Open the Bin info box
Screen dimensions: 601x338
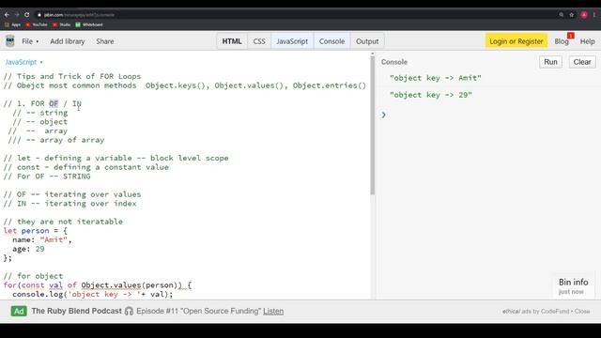pyautogui.click(x=574, y=285)
